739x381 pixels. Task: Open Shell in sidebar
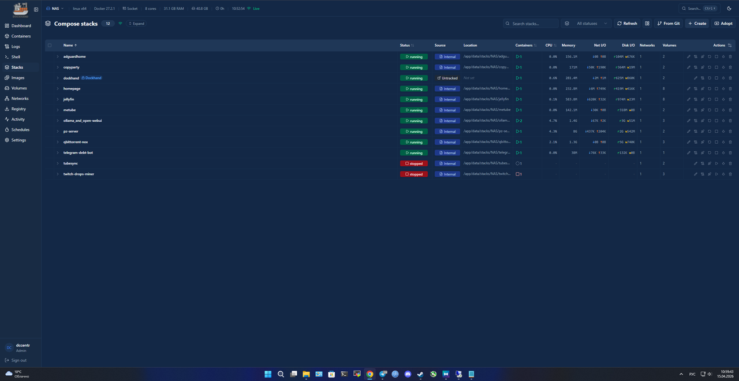click(x=21, y=57)
